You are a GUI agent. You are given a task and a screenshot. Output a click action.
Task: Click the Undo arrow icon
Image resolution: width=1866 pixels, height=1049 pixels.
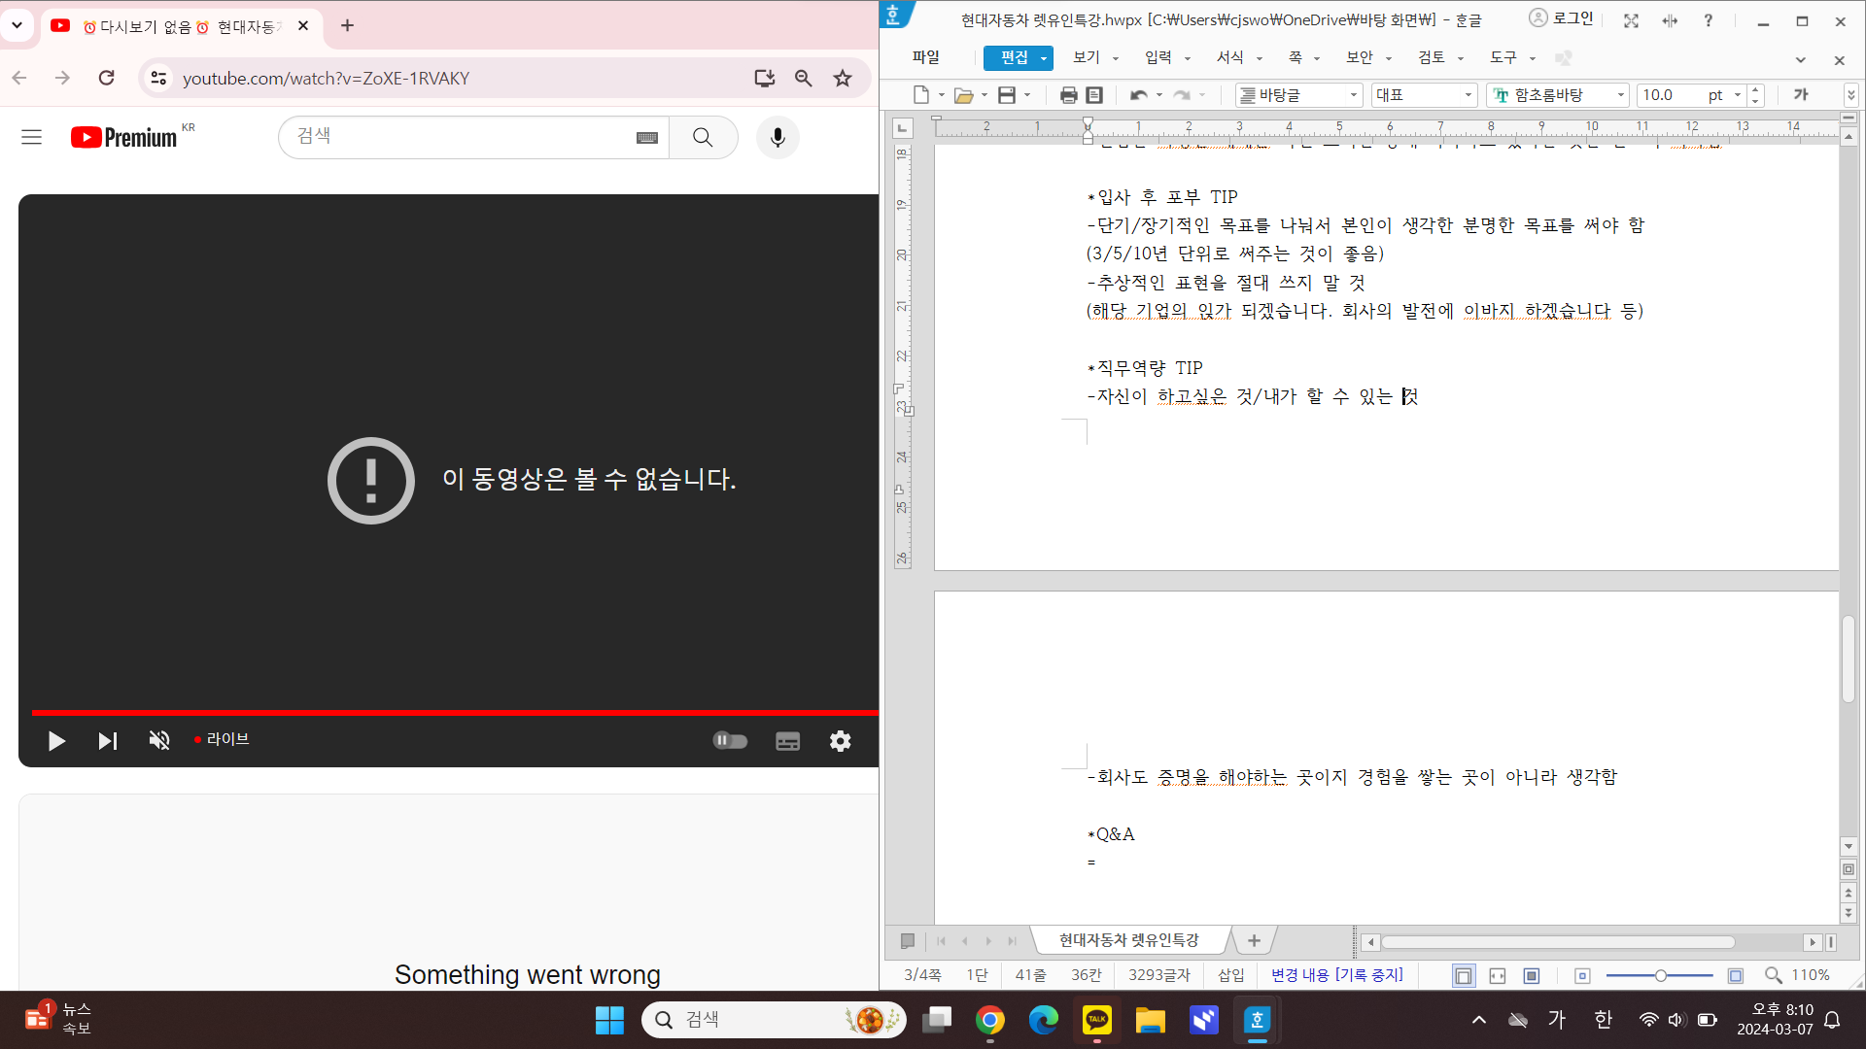[x=1138, y=95]
